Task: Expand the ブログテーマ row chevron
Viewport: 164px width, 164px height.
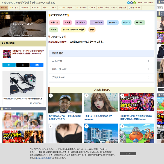Action: 148,77
